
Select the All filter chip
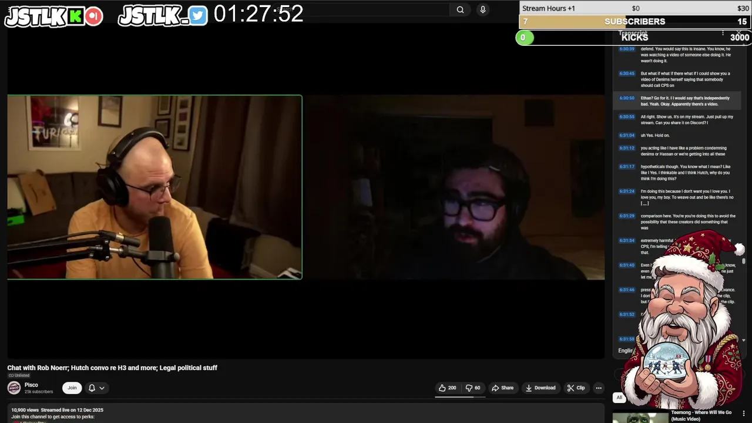619,398
